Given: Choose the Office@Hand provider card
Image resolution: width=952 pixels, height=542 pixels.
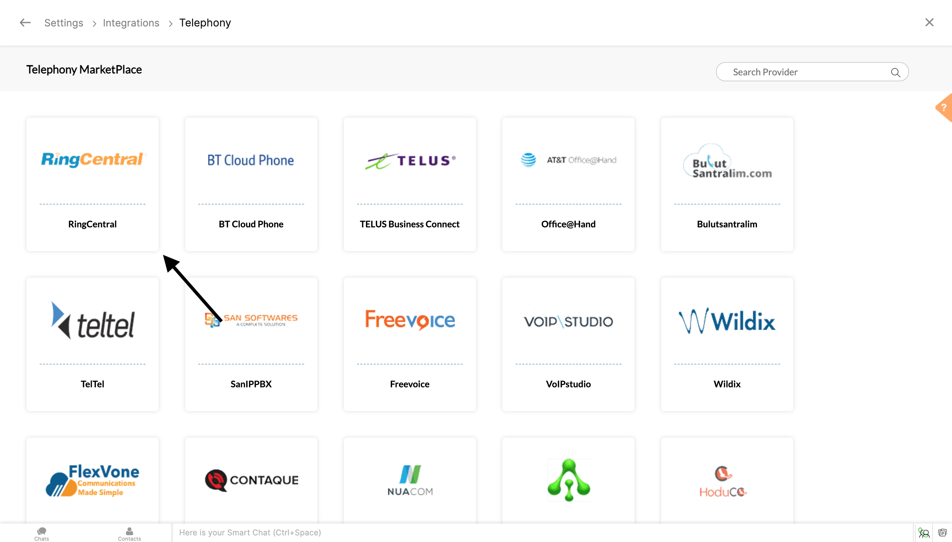Looking at the screenshot, I should click(568, 184).
